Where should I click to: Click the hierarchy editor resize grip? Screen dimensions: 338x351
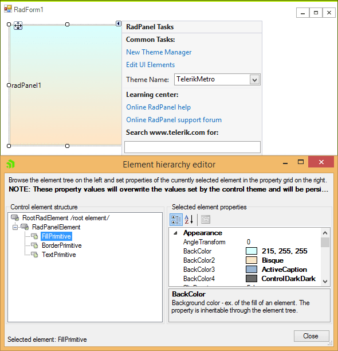tap(330, 344)
